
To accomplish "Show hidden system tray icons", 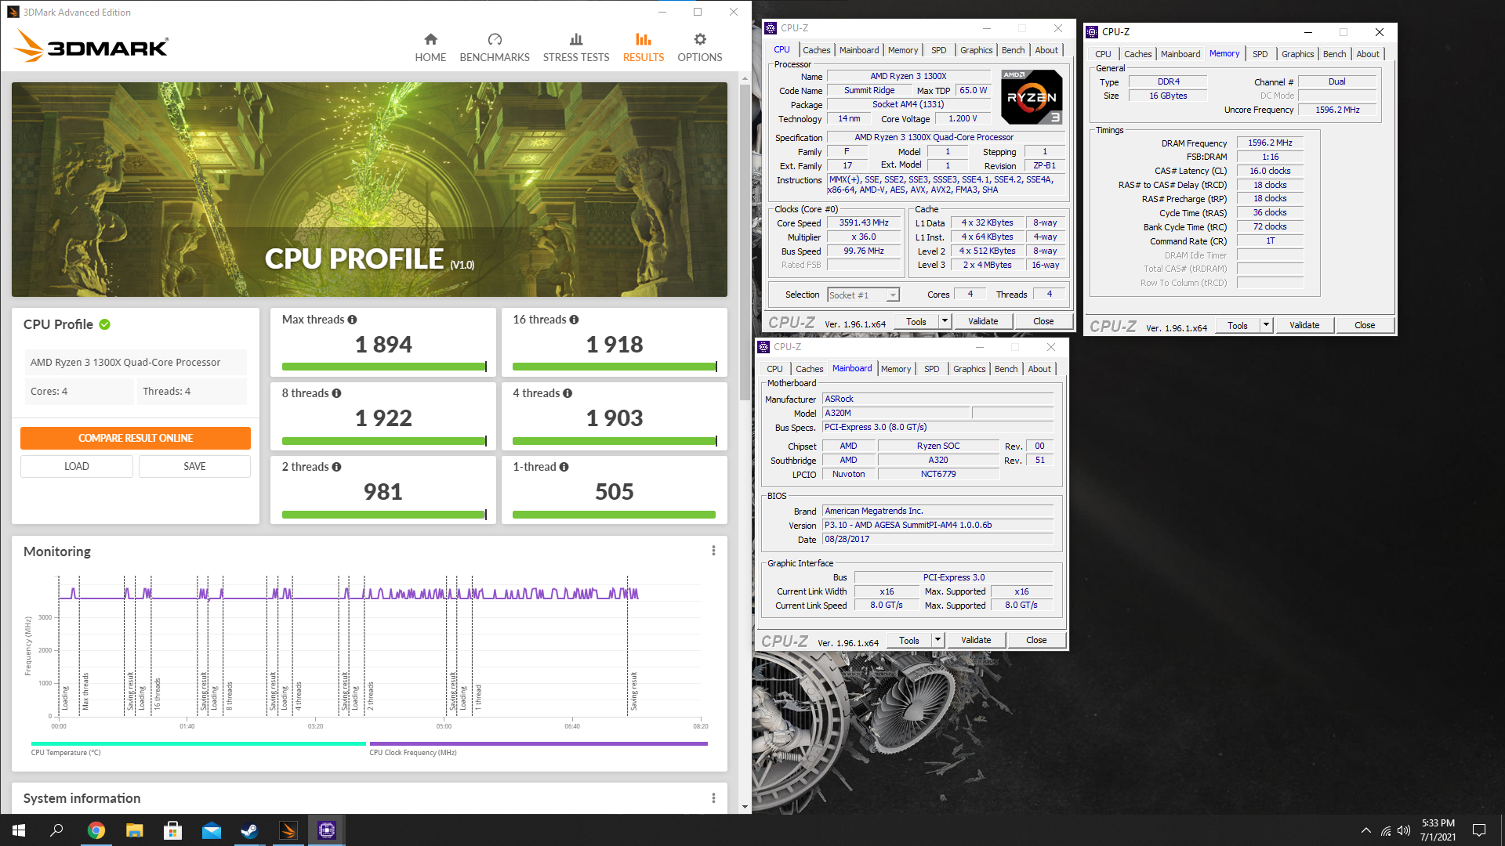I will click(1365, 830).
